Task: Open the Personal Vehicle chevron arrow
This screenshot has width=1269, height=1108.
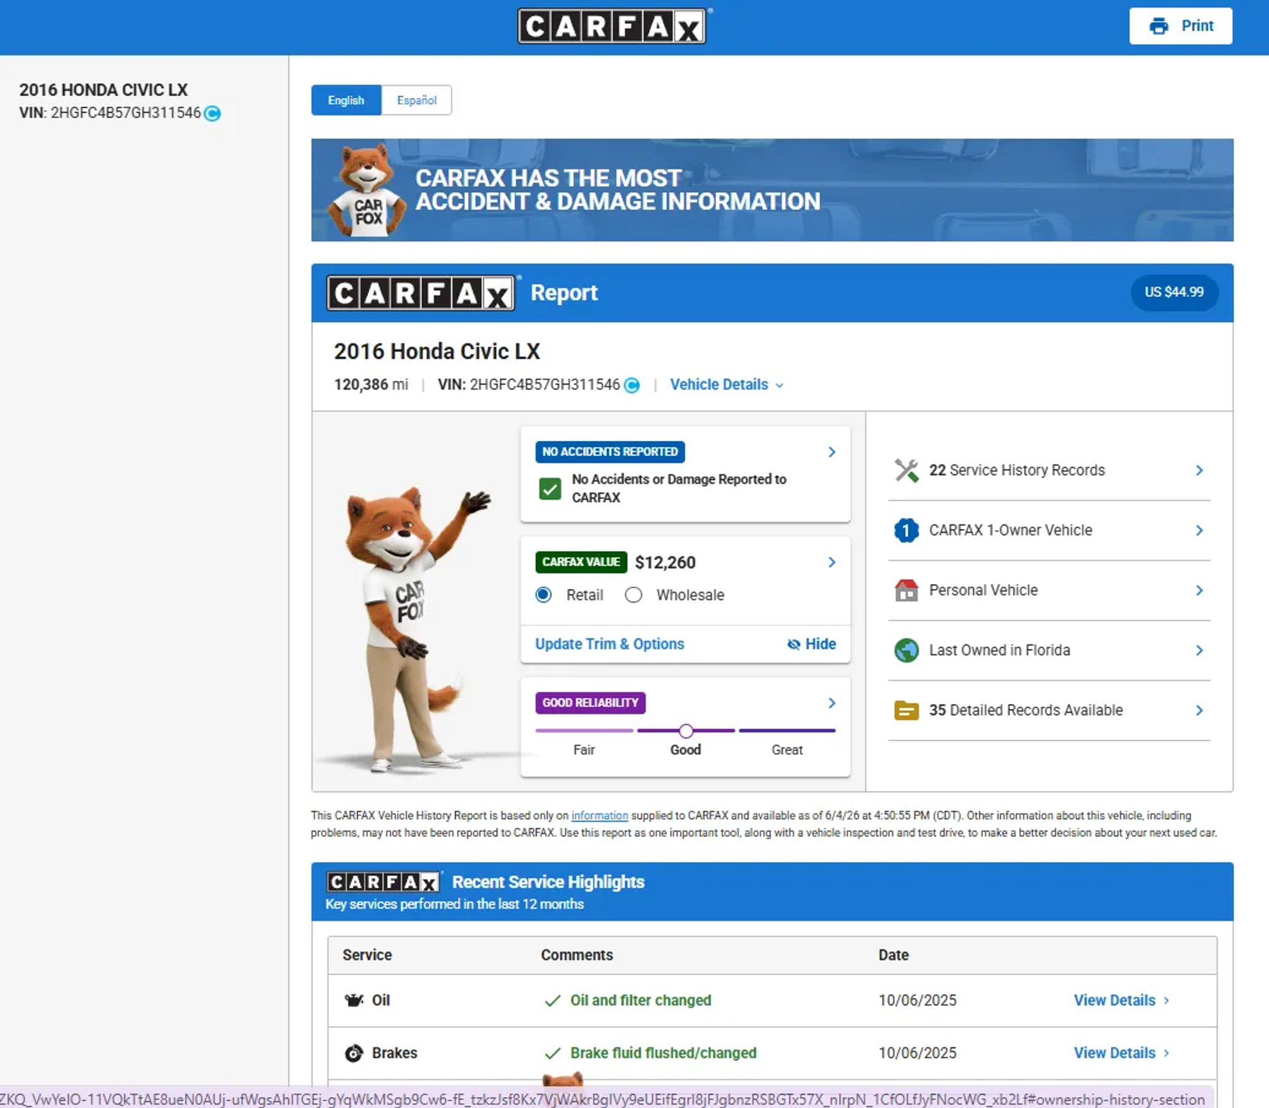Action: pyautogui.click(x=1199, y=590)
